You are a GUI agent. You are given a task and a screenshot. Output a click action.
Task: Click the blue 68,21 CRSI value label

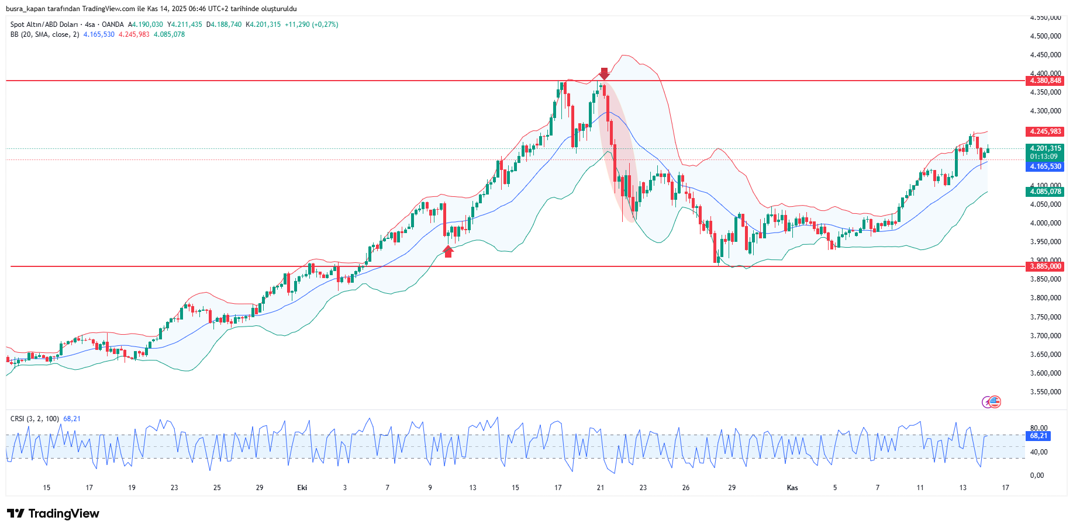click(x=1039, y=436)
